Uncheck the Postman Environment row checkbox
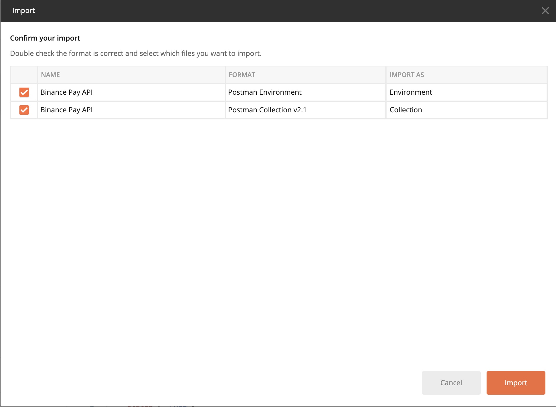This screenshot has width=556, height=407. [24, 92]
